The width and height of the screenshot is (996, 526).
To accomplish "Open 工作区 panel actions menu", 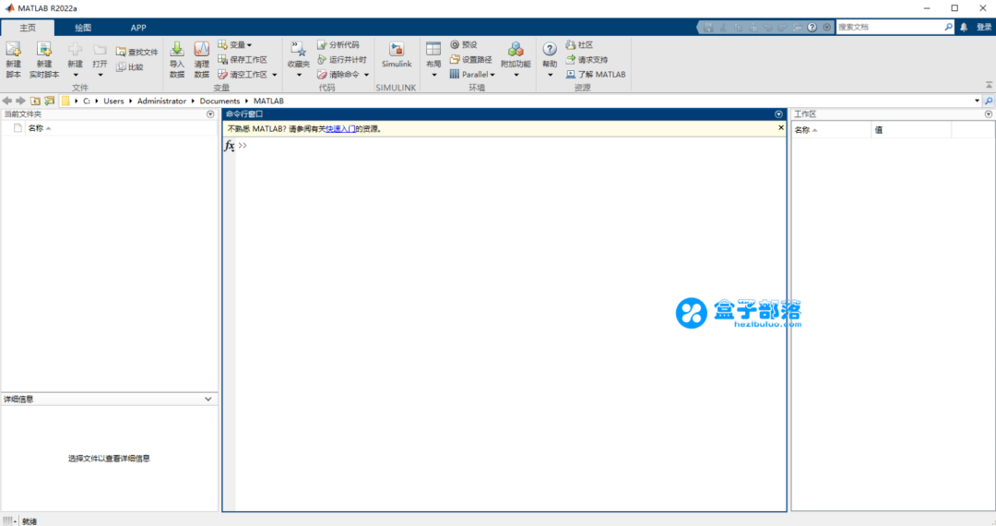I will [x=989, y=114].
